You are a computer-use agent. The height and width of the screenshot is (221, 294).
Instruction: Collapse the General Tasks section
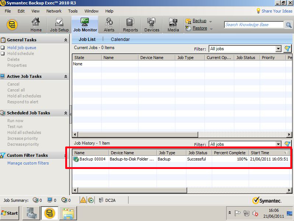66,40
